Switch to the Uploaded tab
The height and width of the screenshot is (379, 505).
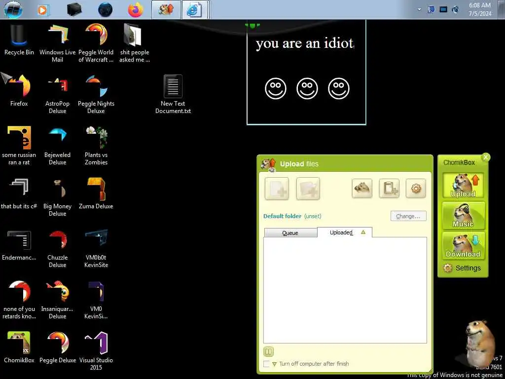[x=345, y=232]
